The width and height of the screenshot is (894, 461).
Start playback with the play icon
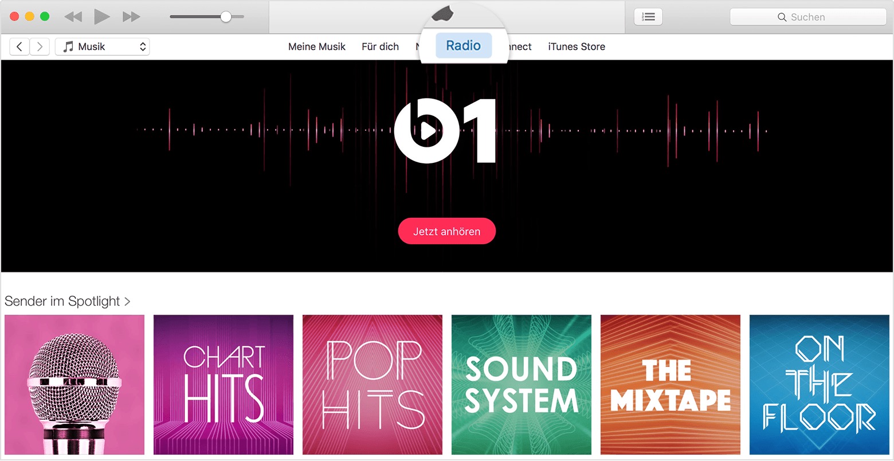102,17
